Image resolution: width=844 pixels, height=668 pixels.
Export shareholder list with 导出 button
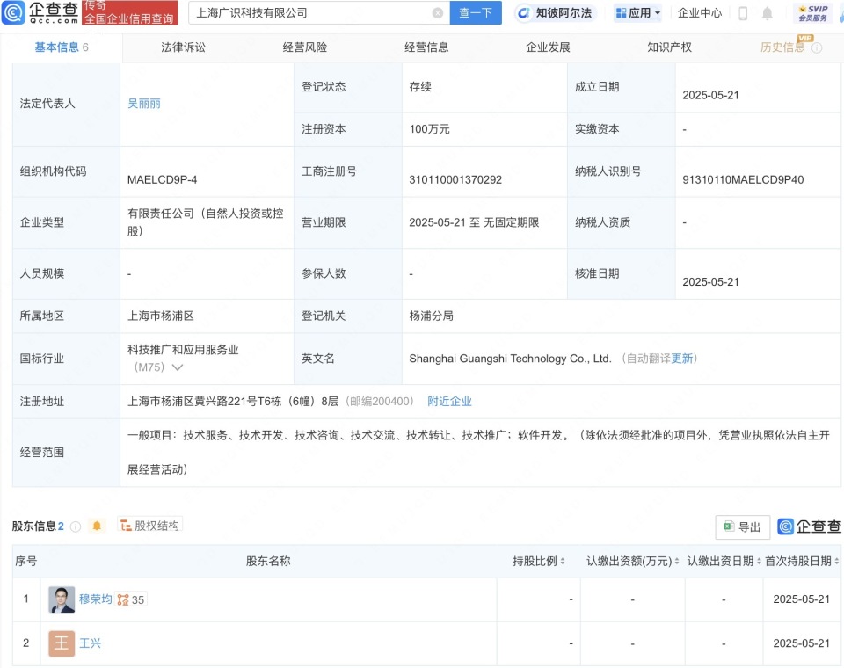point(742,527)
